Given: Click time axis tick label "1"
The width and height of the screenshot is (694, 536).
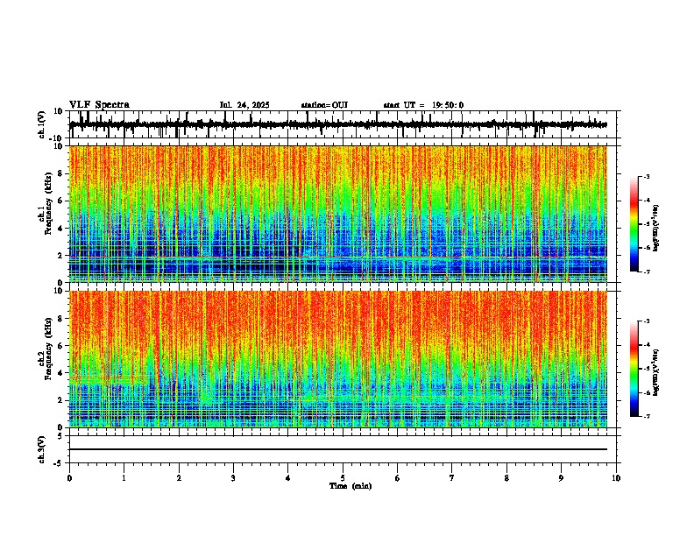Looking at the screenshot, I should coord(124,478).
